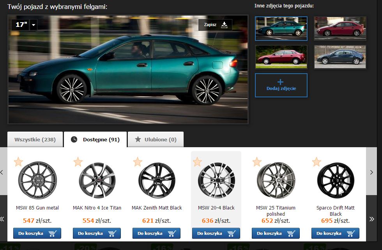Click the plus icon to add photo
Viewport: 382px width, 250px height.
pyautogui.click(x=280, y=82)
